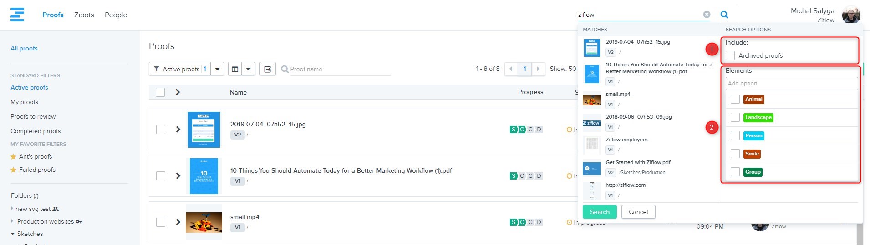This screenshot has width=870, height=245.
Task: Click the magnifier search icon in header
Action: (x=724, y=15)
